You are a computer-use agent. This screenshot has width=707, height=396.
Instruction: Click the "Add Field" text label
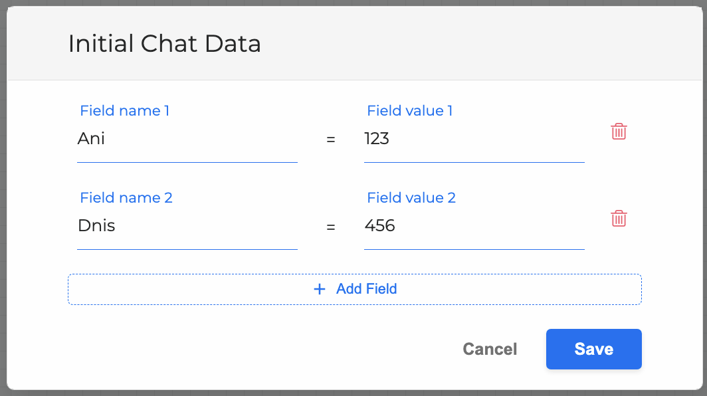coord(366,289)
